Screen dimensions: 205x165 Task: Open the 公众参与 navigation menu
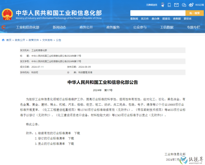(x=140, y=27)
